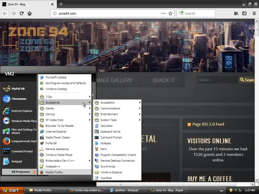Image resolution: width=259 pixels, height=194 pixels.
Task: Expand the Games folder submenu
Action: tap(65, 108)
